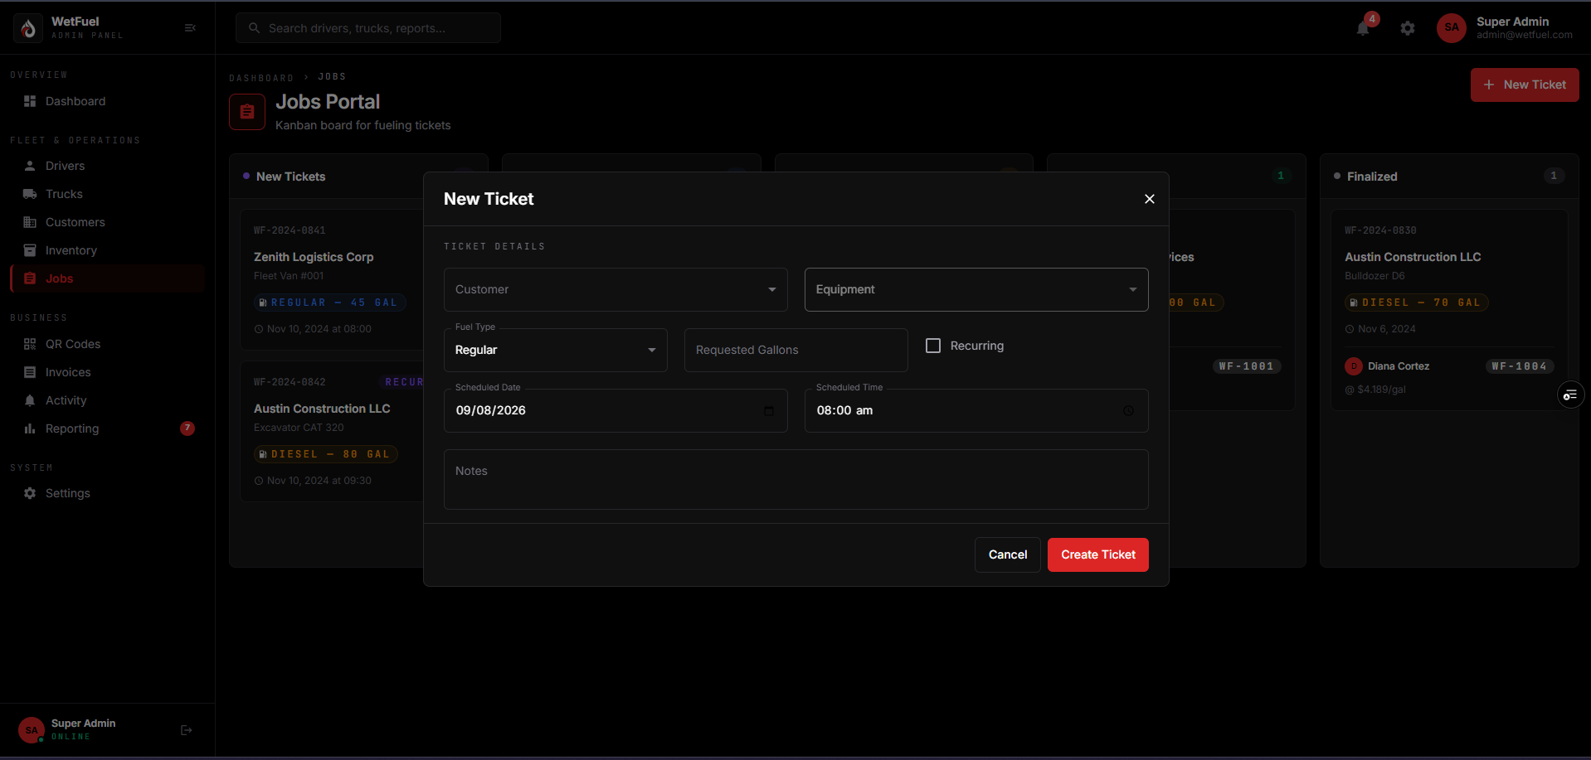This screenshot has height=760, width=1591.
Task: Open Trucks in the sidebar
Action: point(108,194)
